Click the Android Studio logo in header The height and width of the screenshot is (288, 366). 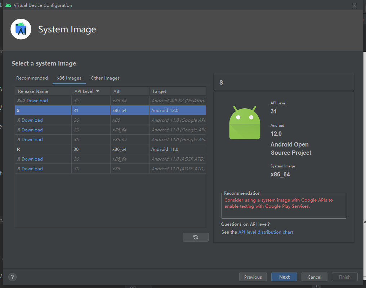[21, 30]
